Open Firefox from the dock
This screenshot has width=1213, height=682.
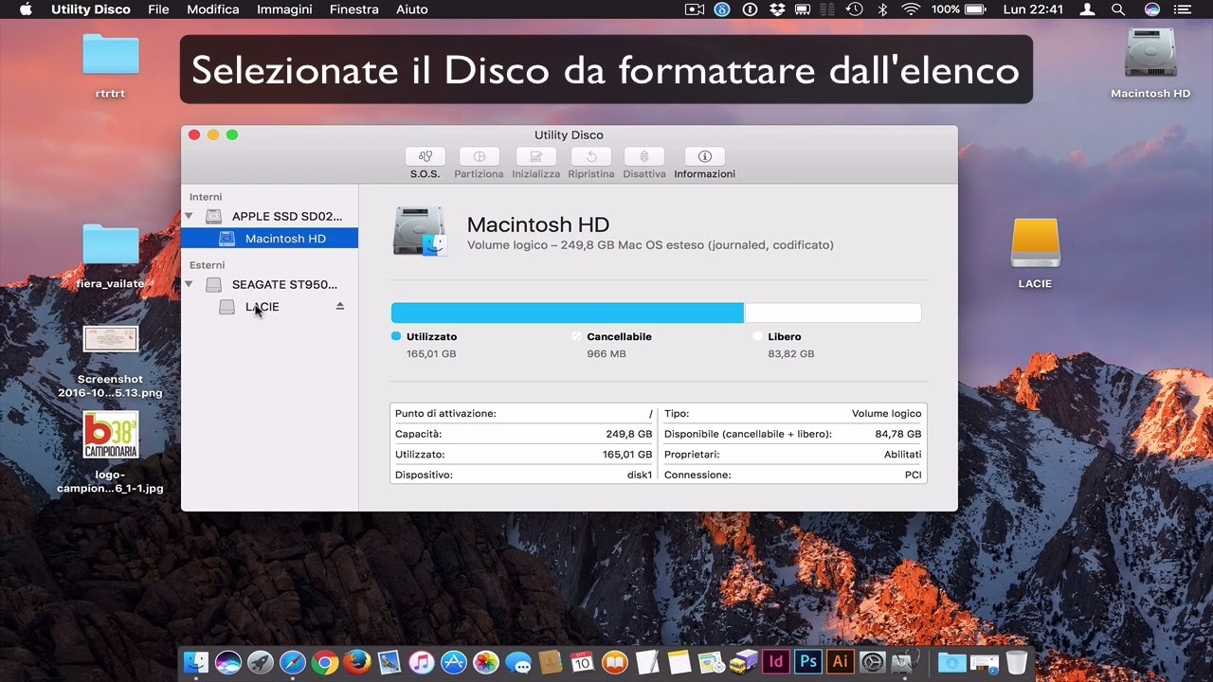click(357, 661)
